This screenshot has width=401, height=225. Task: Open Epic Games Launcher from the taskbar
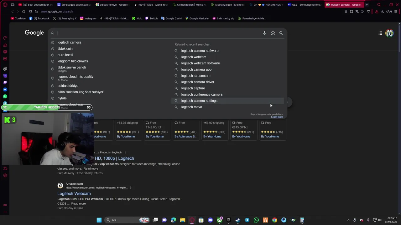pyautogui.click(x=229, y=220)
